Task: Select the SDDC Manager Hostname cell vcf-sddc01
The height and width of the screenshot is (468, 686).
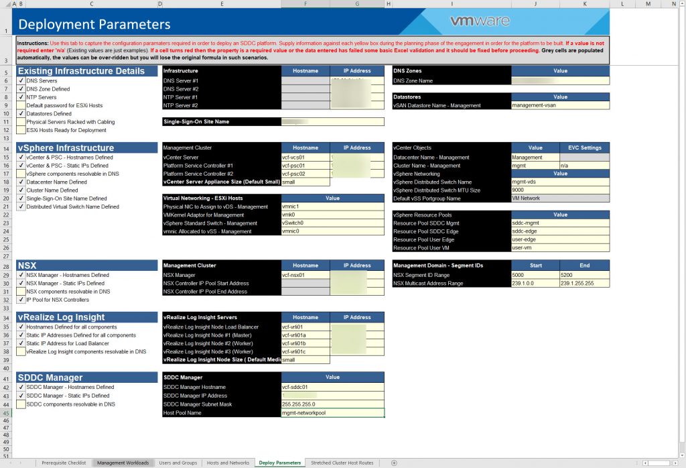Action: (333, 387)
